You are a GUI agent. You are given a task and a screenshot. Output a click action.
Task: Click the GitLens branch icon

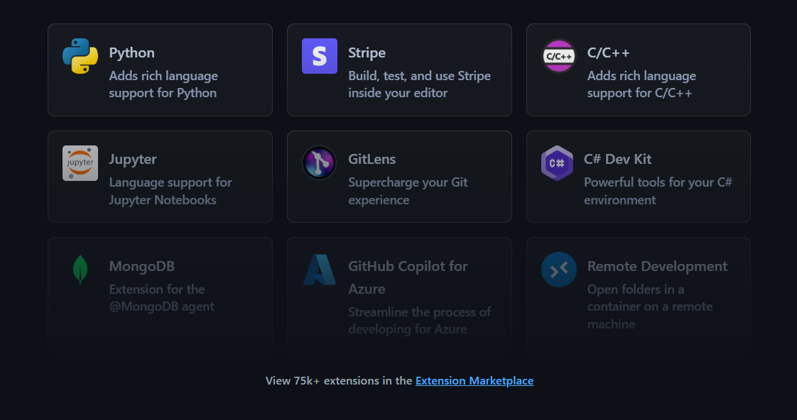(x=319, y=163)
